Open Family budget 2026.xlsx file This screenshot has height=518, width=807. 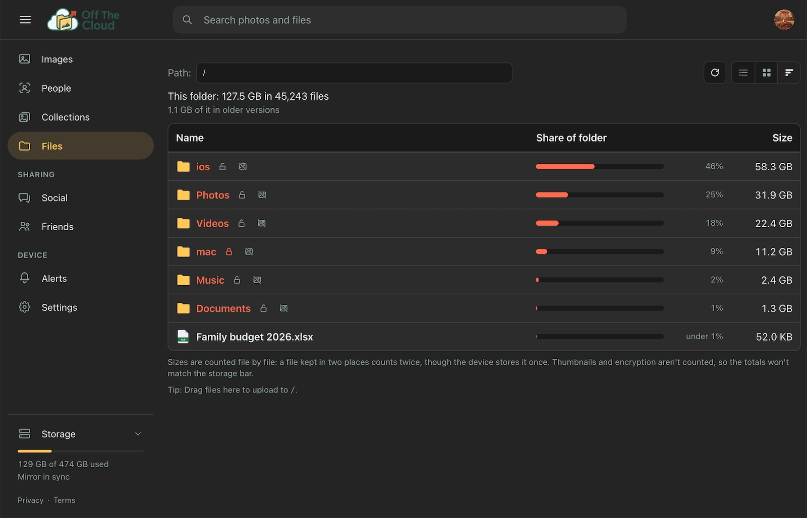(255, 337)
